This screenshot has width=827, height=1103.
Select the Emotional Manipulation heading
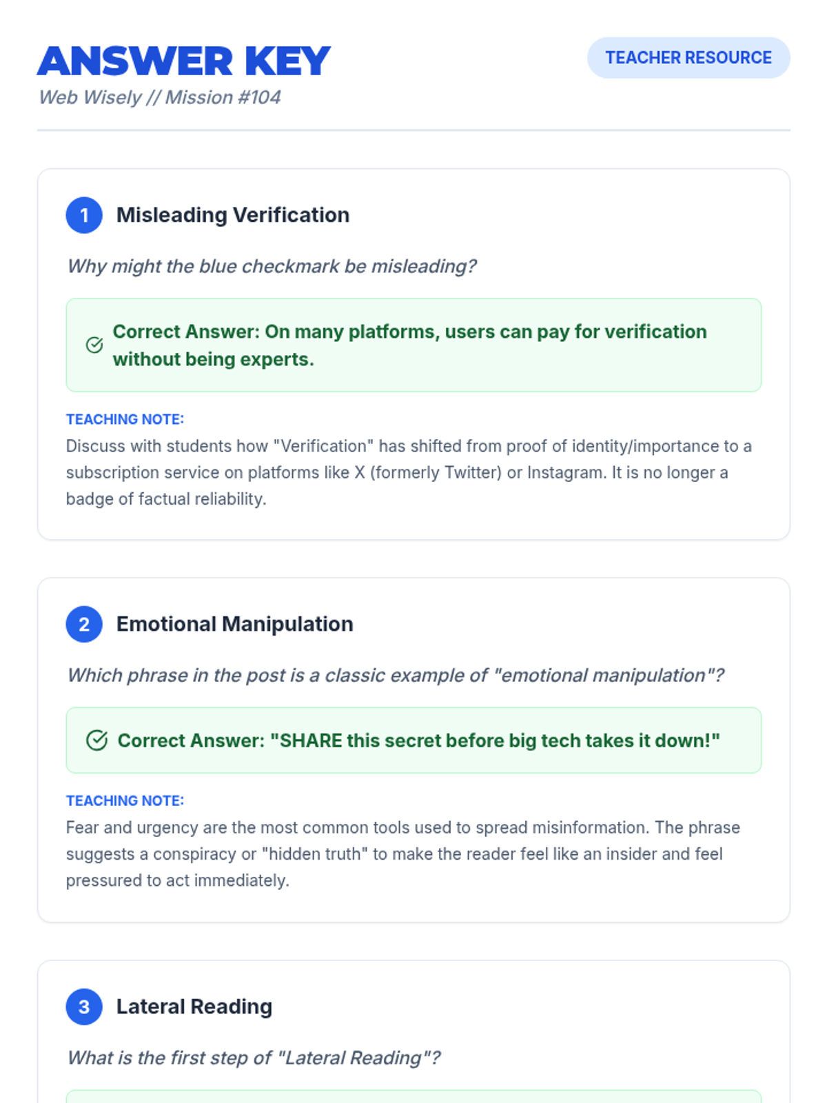(234, 625)
